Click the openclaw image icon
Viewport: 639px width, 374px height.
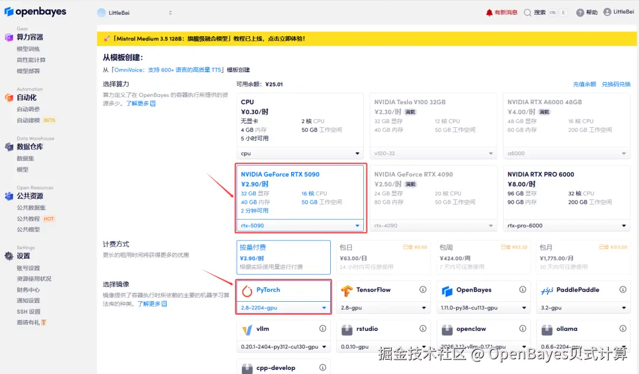[447, 330]
